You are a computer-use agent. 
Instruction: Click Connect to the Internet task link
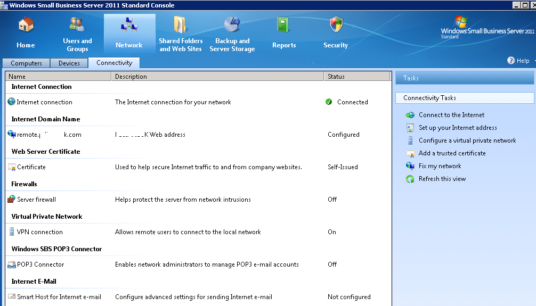click(452, 115)
